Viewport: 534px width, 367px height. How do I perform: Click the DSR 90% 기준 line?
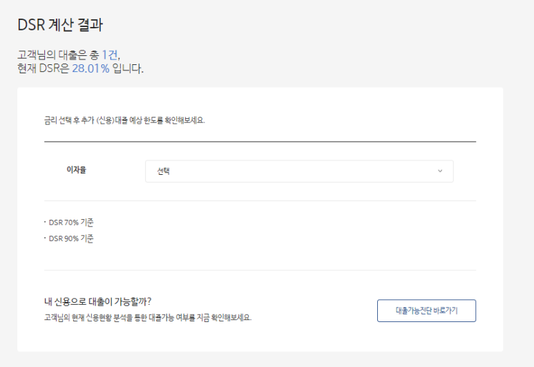pyautogui.click(x=71, y=238)
